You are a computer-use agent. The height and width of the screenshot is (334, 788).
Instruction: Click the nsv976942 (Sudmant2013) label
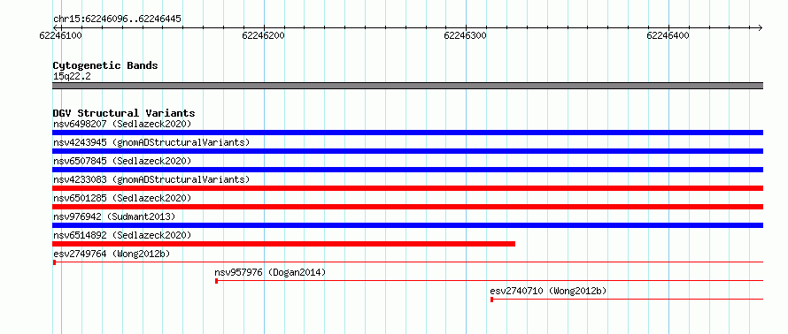(114, 216)
